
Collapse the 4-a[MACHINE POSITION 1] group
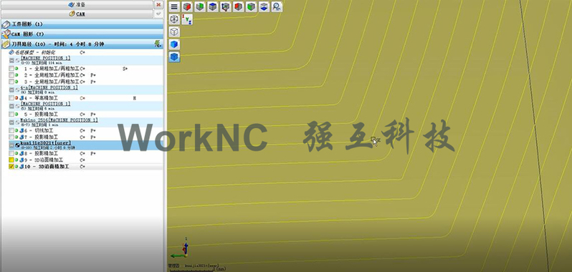pyautogui.click(x=11, y=90)
